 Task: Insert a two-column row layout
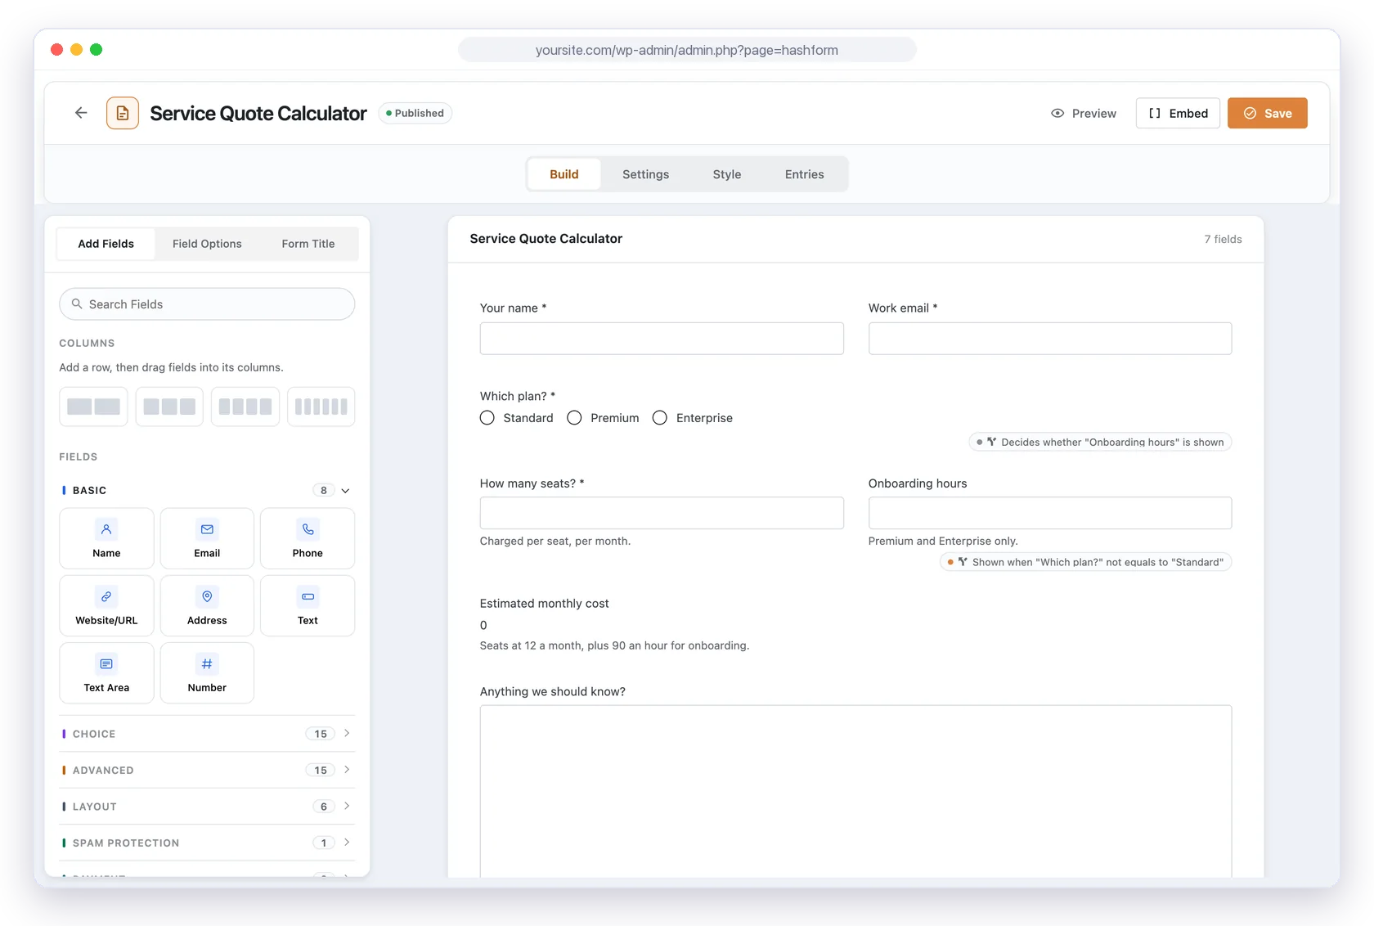[93, 407]
